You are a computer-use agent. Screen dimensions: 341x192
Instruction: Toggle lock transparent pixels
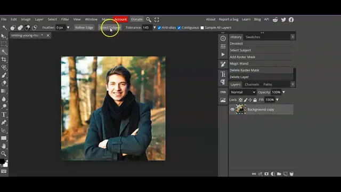pyautogui.click(x=240, y=100)
